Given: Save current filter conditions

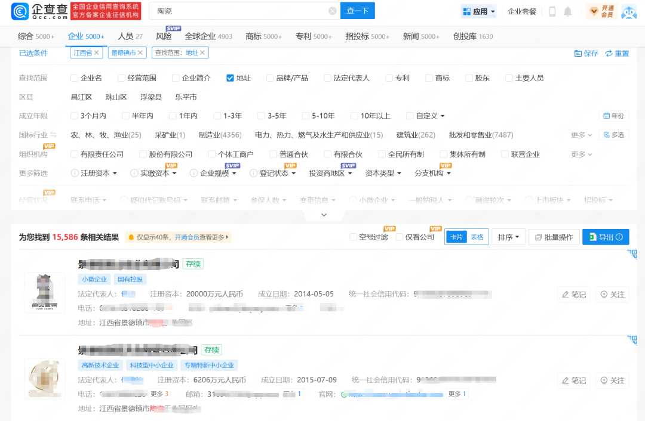Looking at the screenshot, I should coord(586,54).
